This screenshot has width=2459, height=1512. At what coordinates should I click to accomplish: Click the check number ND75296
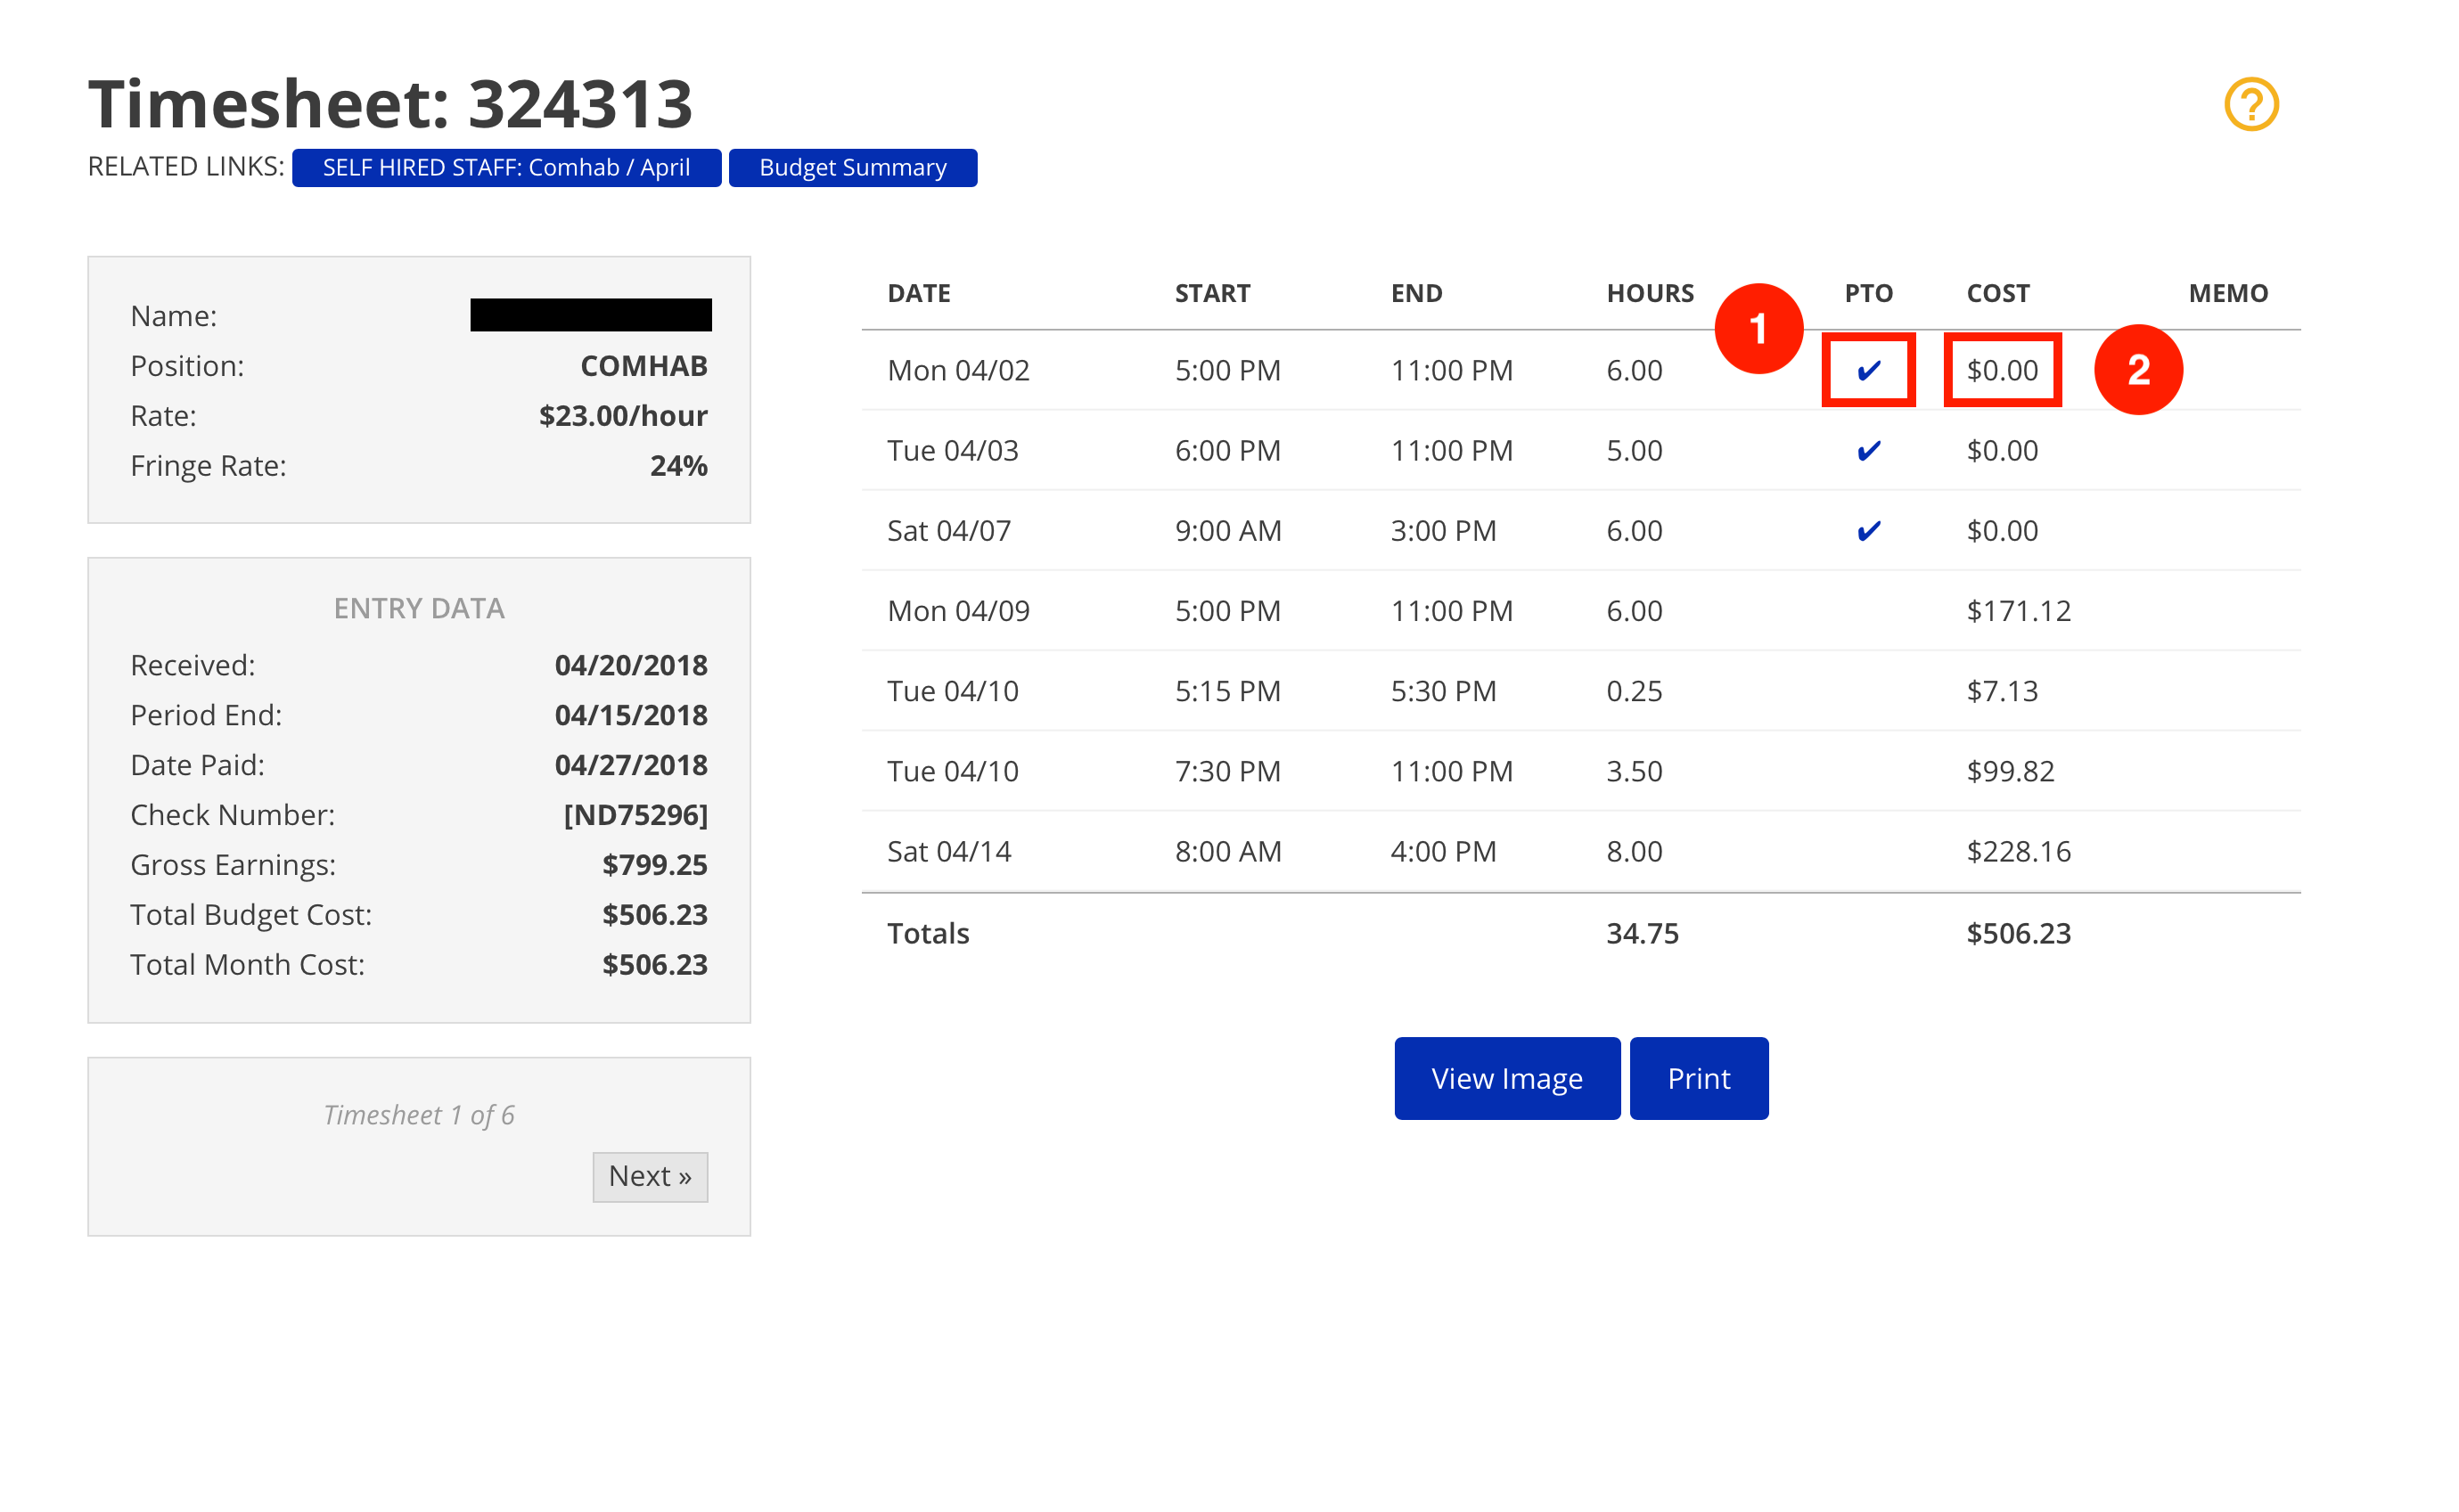point(635,815)
